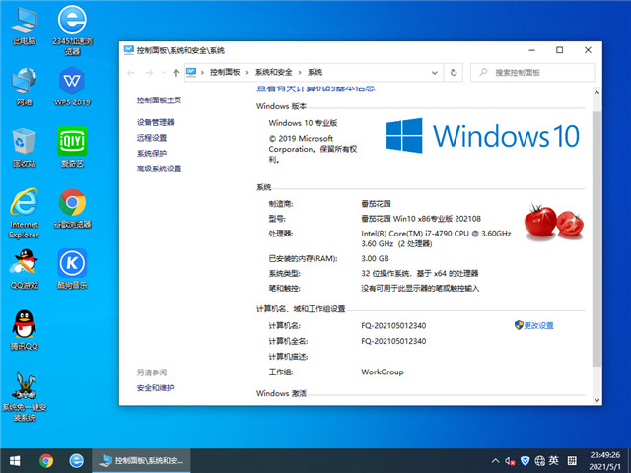Click the network globe tray icon
Image resolution: width=631 pixels, height=473 pixels.
(539, 461)
